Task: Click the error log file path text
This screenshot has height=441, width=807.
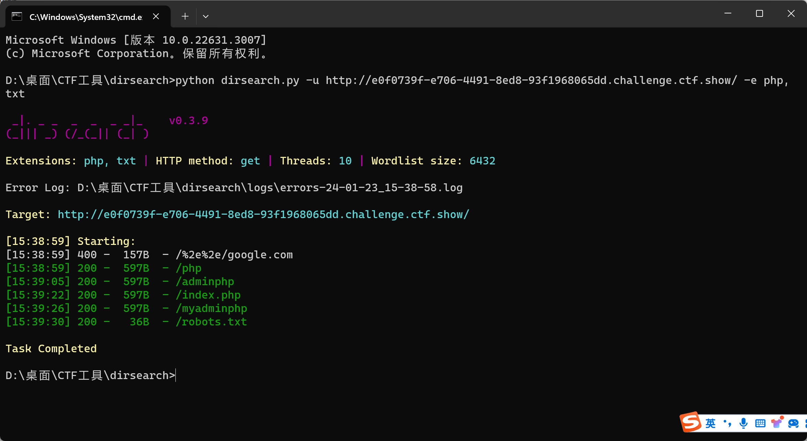Action: pyautogui.click(x=270, y=188)
